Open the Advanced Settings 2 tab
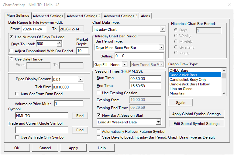This screenshot has width=234, height=155. coord(84,16)
